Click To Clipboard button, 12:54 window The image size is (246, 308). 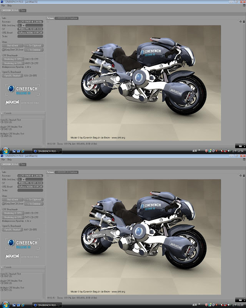pyautogui.click(x=34, y=45)
